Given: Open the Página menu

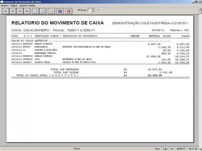Looking at the screenshot, I should pyautogui.click(x=14, y=6).
